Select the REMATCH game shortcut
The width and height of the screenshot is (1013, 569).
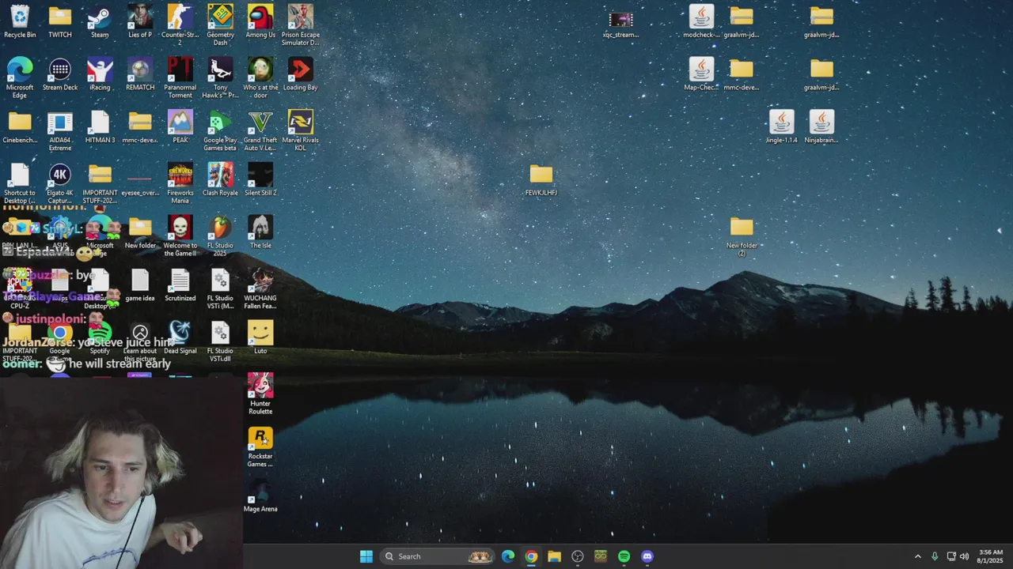click(x=140, y=74)
